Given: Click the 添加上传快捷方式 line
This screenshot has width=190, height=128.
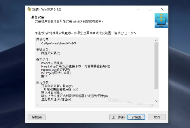Looking at the screenshot, I should point(74,96).
